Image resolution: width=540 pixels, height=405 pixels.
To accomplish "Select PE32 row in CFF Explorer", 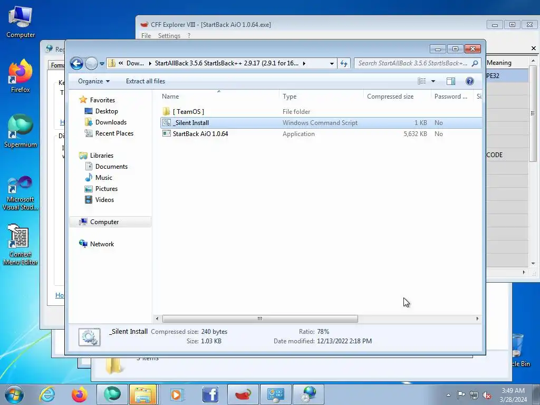I will pyautogui.click(x=507, y=76).
